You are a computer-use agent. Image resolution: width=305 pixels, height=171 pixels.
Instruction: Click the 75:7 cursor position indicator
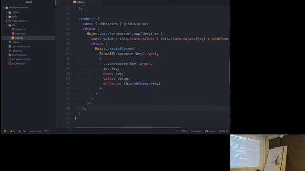pos(47,131)
